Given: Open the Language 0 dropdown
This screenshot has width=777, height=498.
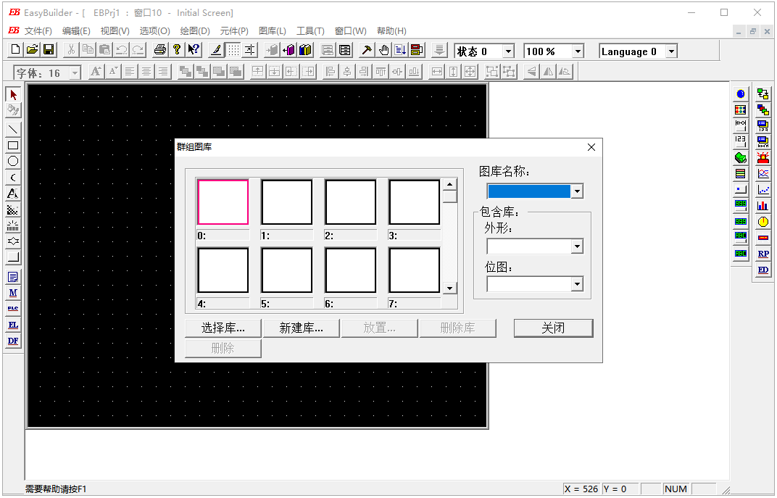Looking at the screenshot, I should tap(670, 51).
